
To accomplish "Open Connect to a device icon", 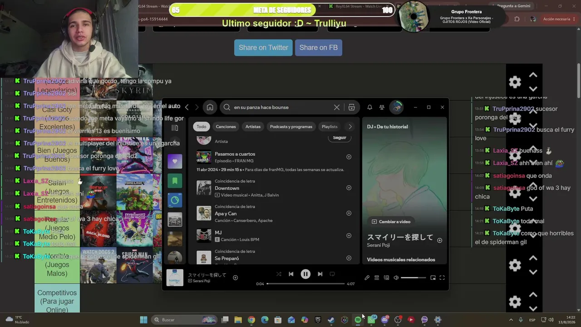I will [x=386, y=277].
